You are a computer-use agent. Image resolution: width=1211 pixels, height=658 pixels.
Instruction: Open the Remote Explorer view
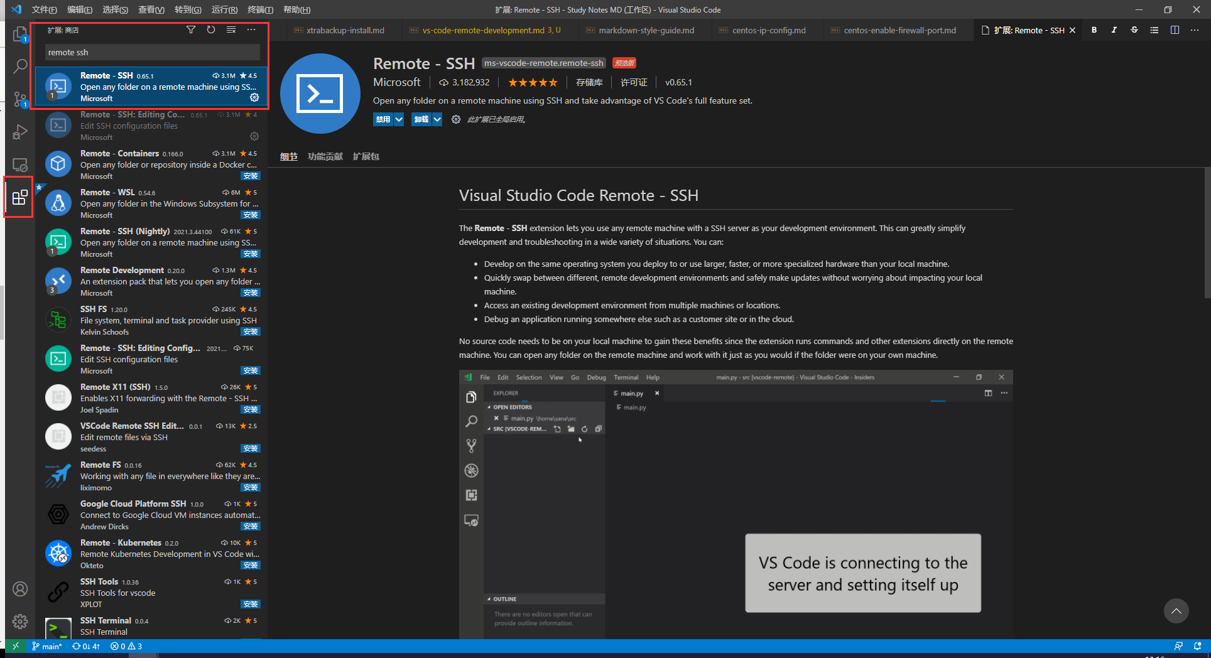click(x=20, y=165)
